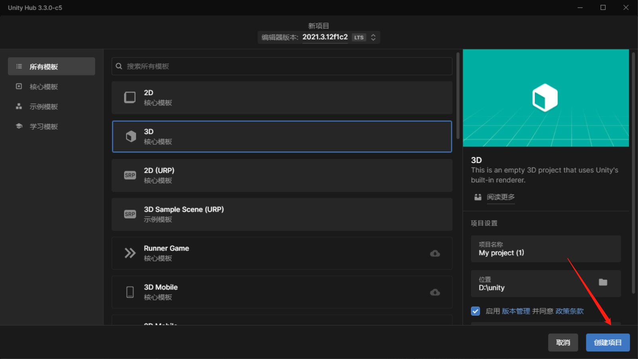The image size is (638, 359).
Task: Click the 3D template cube icon
Action: [x=131, y=136]
